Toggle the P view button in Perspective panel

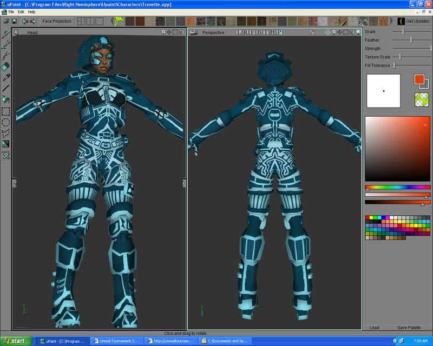[x=278, y=32]
